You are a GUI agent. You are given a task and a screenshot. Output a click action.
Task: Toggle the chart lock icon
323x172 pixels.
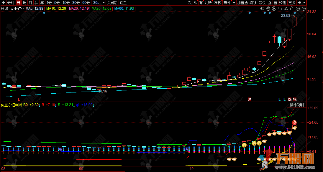click(292, 9)
